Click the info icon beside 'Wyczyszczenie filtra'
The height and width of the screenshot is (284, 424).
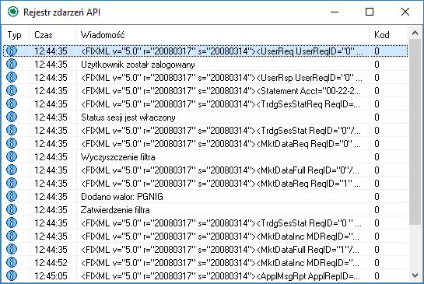pos(12,157)
